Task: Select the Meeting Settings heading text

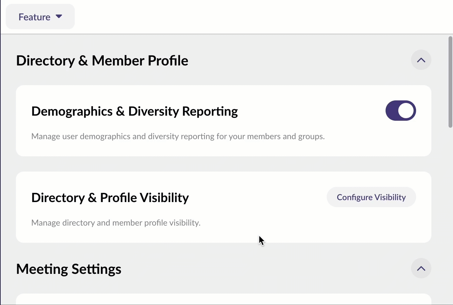Action: (x=69, y=269)
